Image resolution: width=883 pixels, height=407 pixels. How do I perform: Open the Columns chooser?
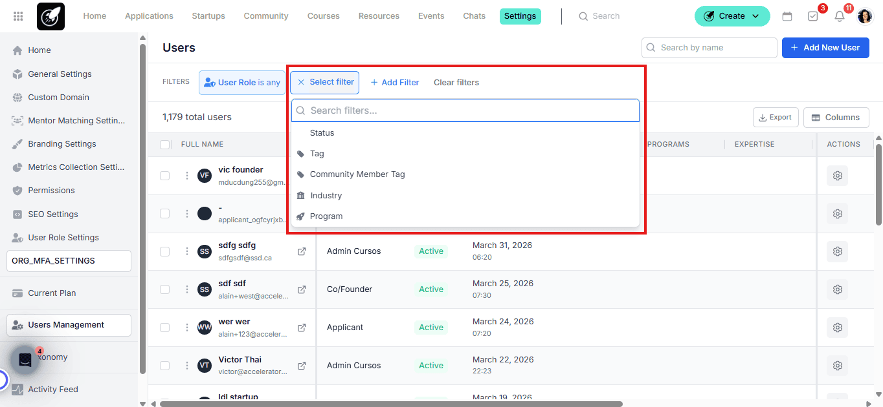click(836, 118)
